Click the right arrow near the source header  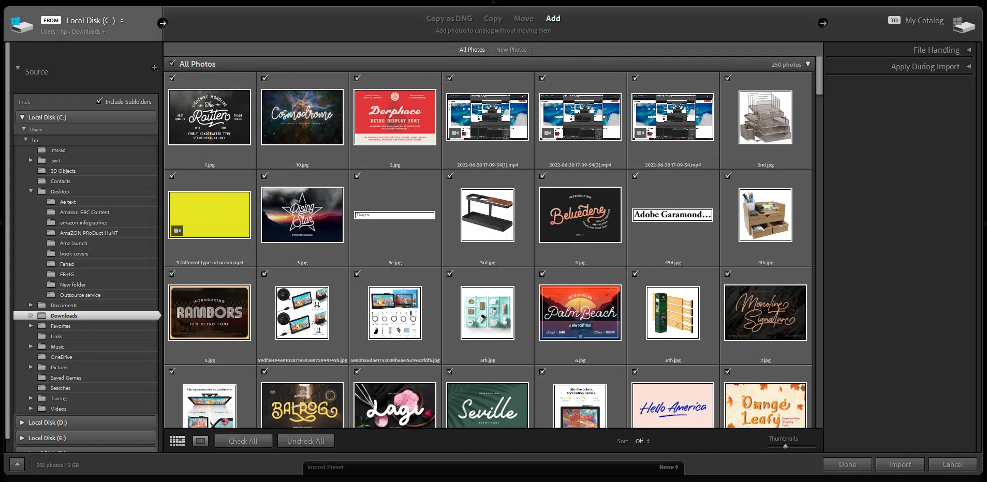click(x=163, y=23)
